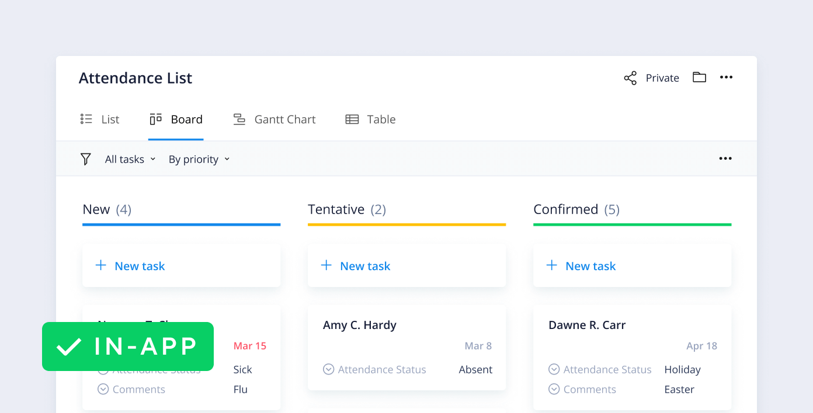
Task: Open the more options ellipsis in the header
Action: (726, 76)
